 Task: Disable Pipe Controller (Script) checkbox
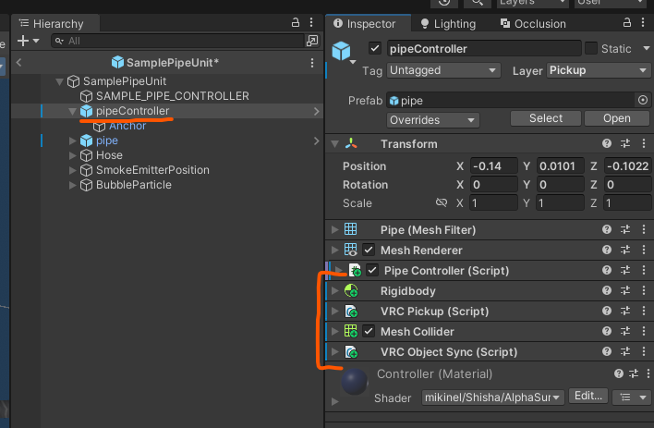pos(372,271)
